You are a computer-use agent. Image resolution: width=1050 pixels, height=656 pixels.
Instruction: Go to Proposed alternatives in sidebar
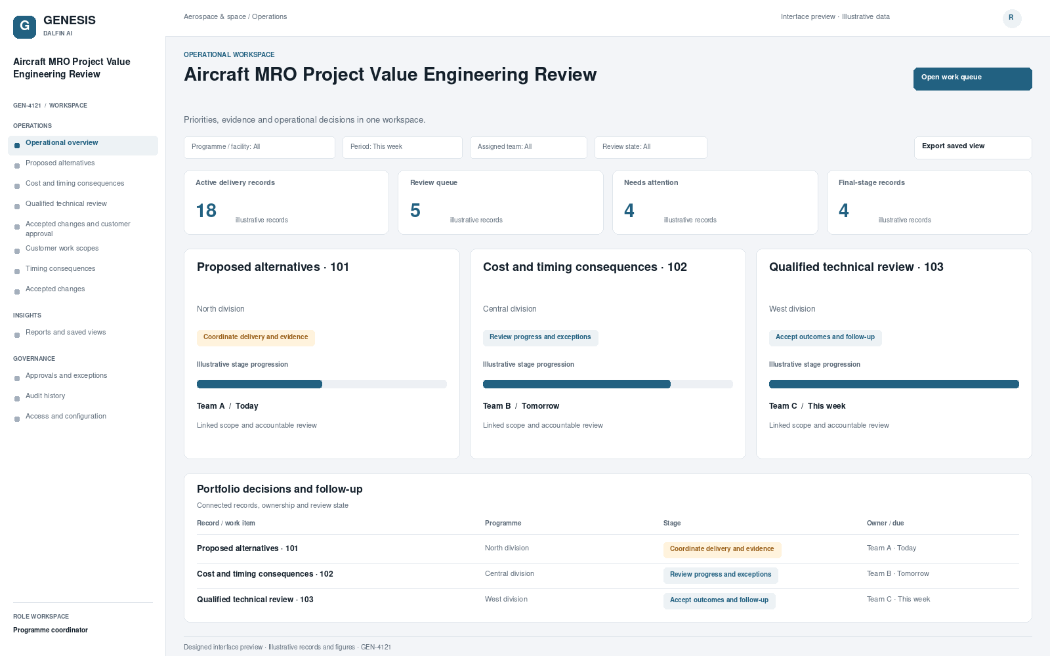coord(60,163)
